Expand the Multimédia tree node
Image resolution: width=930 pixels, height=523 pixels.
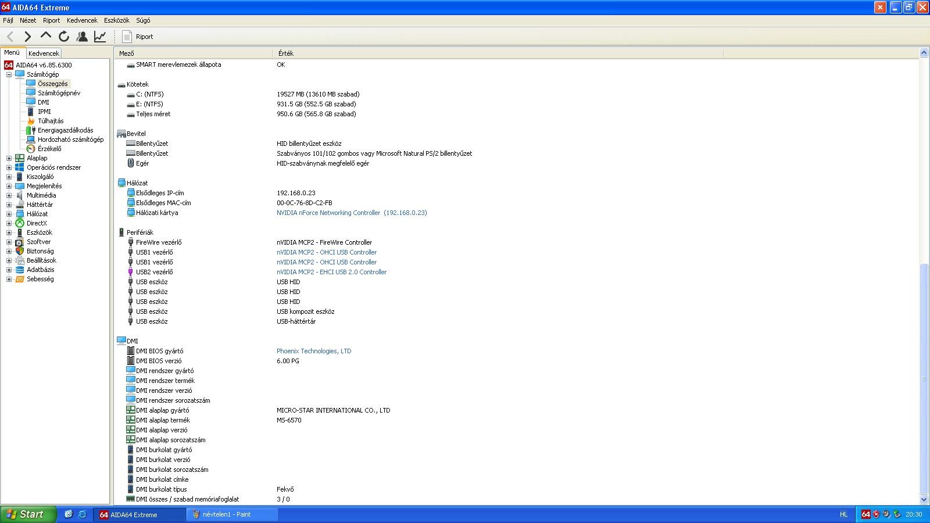pos(9,195)
